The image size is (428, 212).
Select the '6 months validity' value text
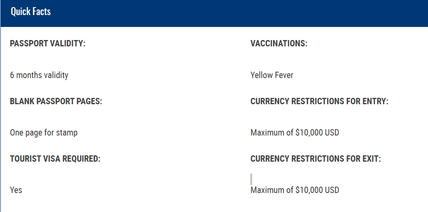[x=39, y=75]
